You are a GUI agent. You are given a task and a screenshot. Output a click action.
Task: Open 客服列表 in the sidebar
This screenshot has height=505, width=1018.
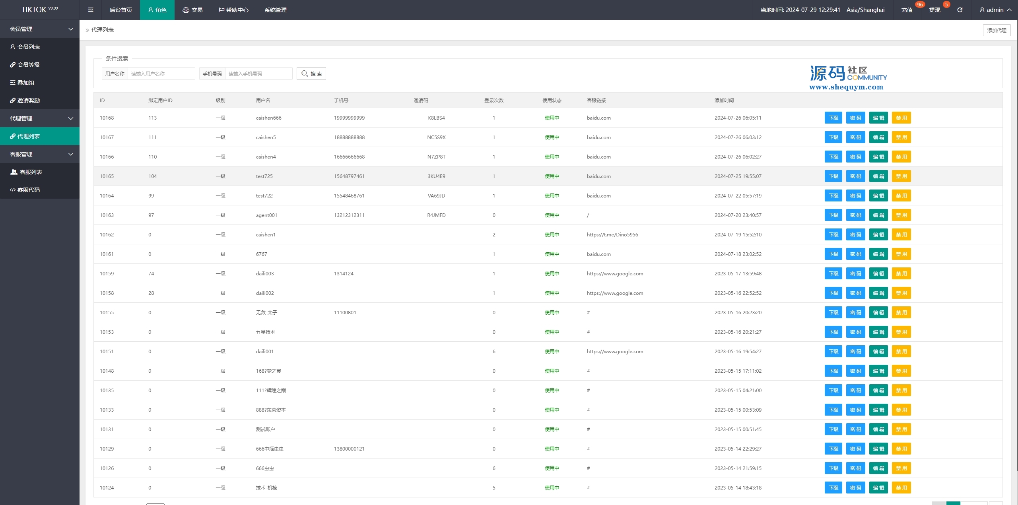click(x=40, y=172)
